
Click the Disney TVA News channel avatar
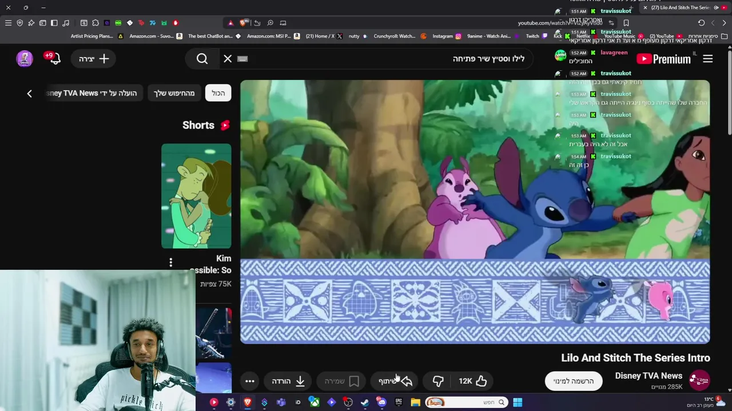click(699, 380)
